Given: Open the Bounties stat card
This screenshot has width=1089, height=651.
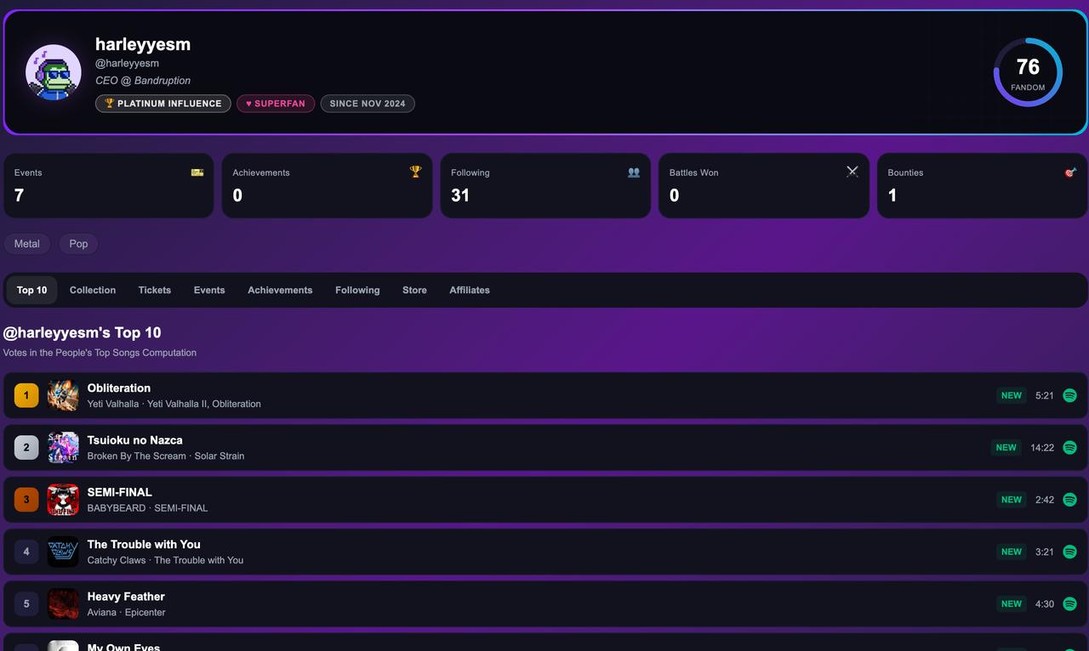Looking at the screenshot, I should tap(982, 185).
